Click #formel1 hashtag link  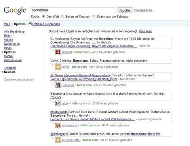pyautogui.click(x=84, y=116)
